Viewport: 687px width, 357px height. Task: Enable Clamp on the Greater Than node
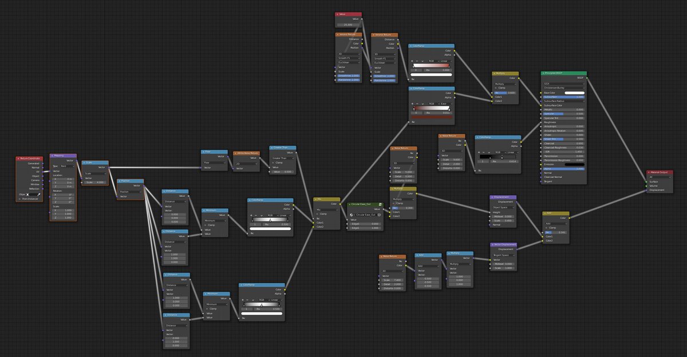[273, 162]
